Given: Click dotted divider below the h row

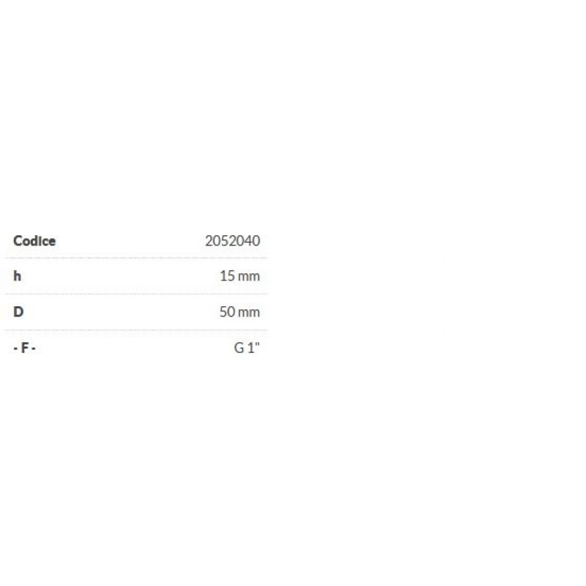Looking at the screenshot, I should tap(137, 294).
